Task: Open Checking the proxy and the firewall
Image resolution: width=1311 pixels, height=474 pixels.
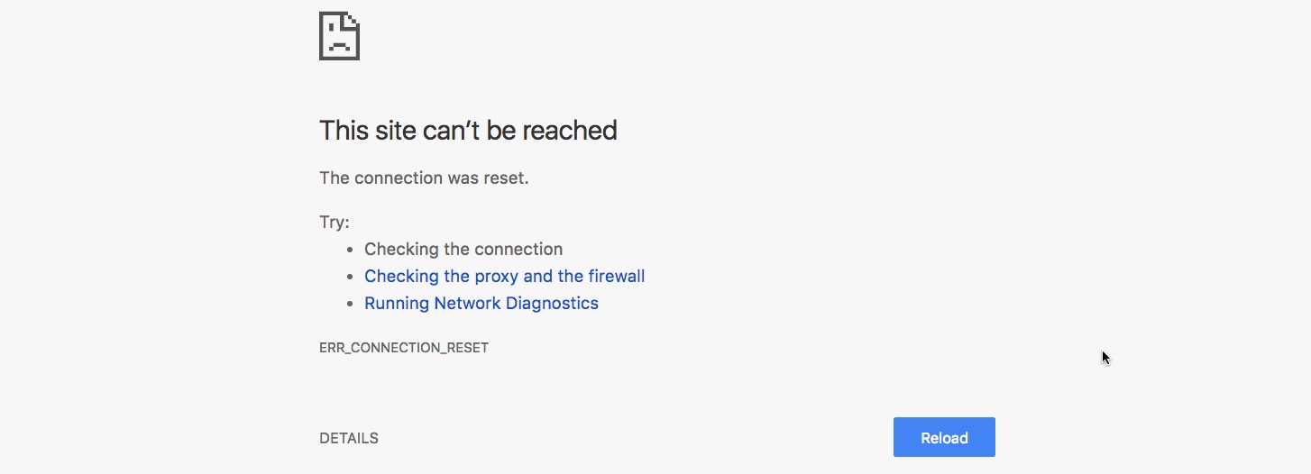Action: coord(504,277)
